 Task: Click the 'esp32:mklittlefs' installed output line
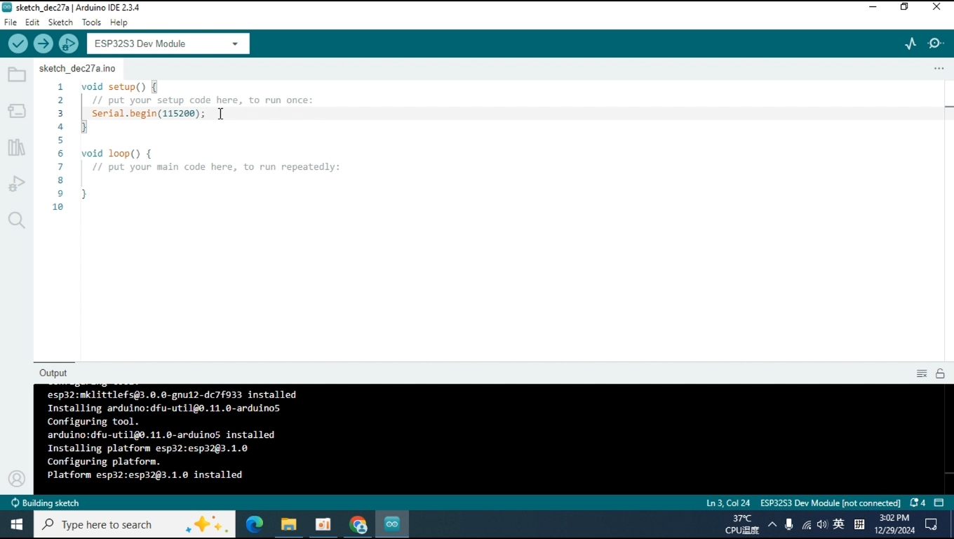click(x=172, y=394)
